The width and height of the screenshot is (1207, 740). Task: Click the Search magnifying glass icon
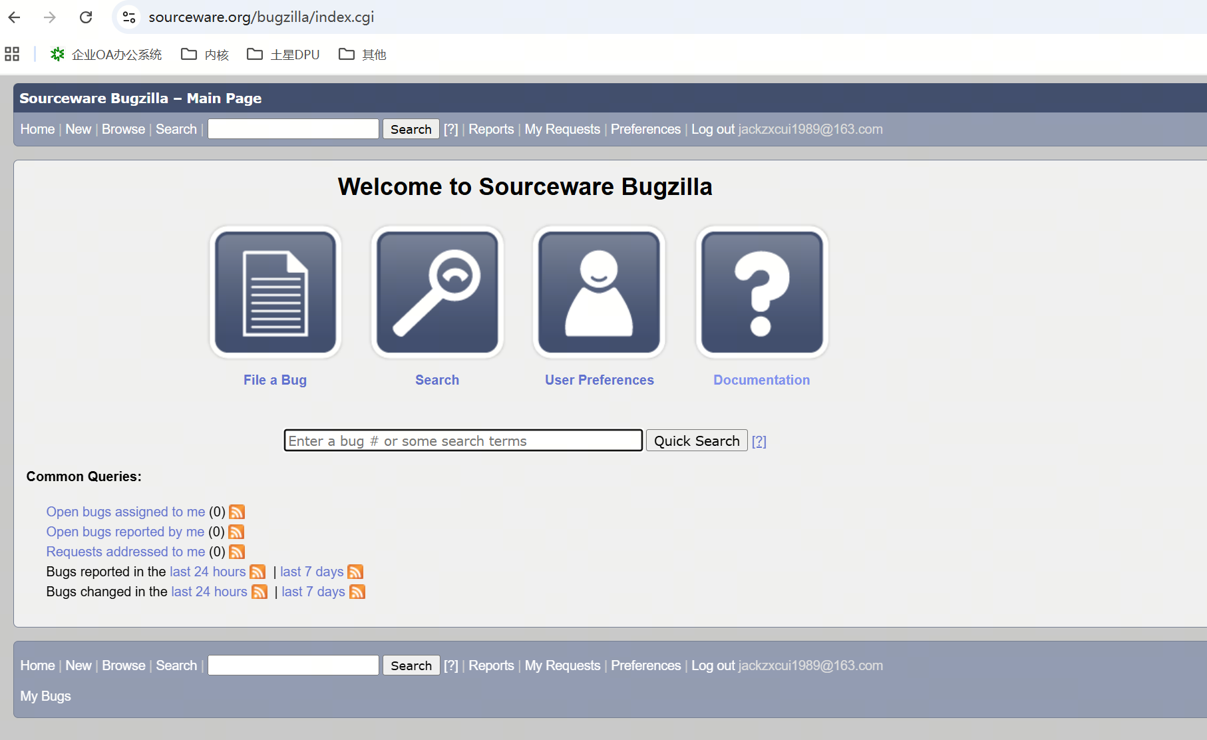coord(437,292)
